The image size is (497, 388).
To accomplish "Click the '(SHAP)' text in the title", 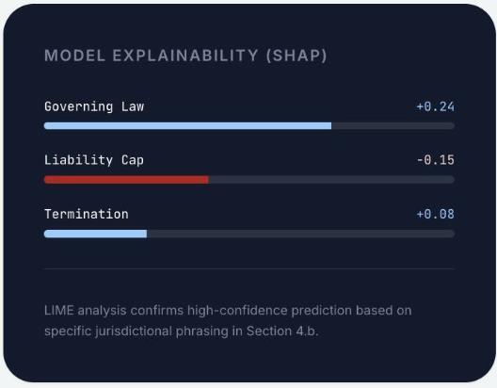I will [x=297, y=56].
